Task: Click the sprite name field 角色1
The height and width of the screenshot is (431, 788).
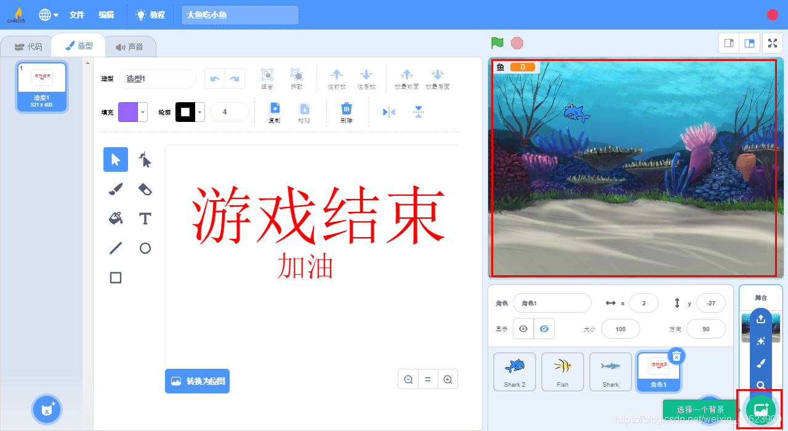Action: (552, 303)
